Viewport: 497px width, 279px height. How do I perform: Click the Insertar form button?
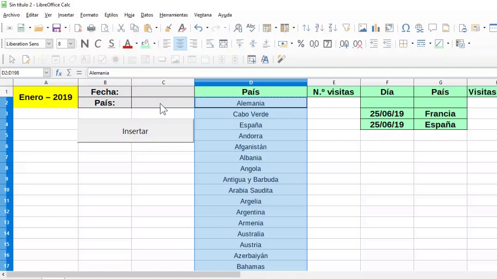135,131
